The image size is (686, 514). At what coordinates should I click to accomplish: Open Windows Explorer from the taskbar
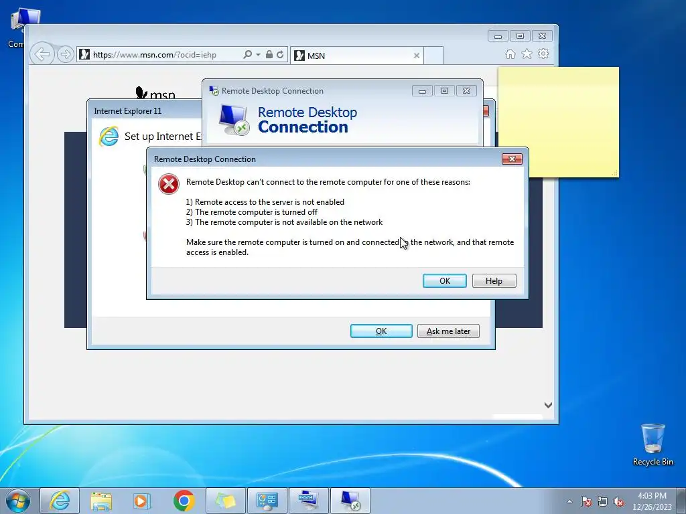click(x=101, y=501)
